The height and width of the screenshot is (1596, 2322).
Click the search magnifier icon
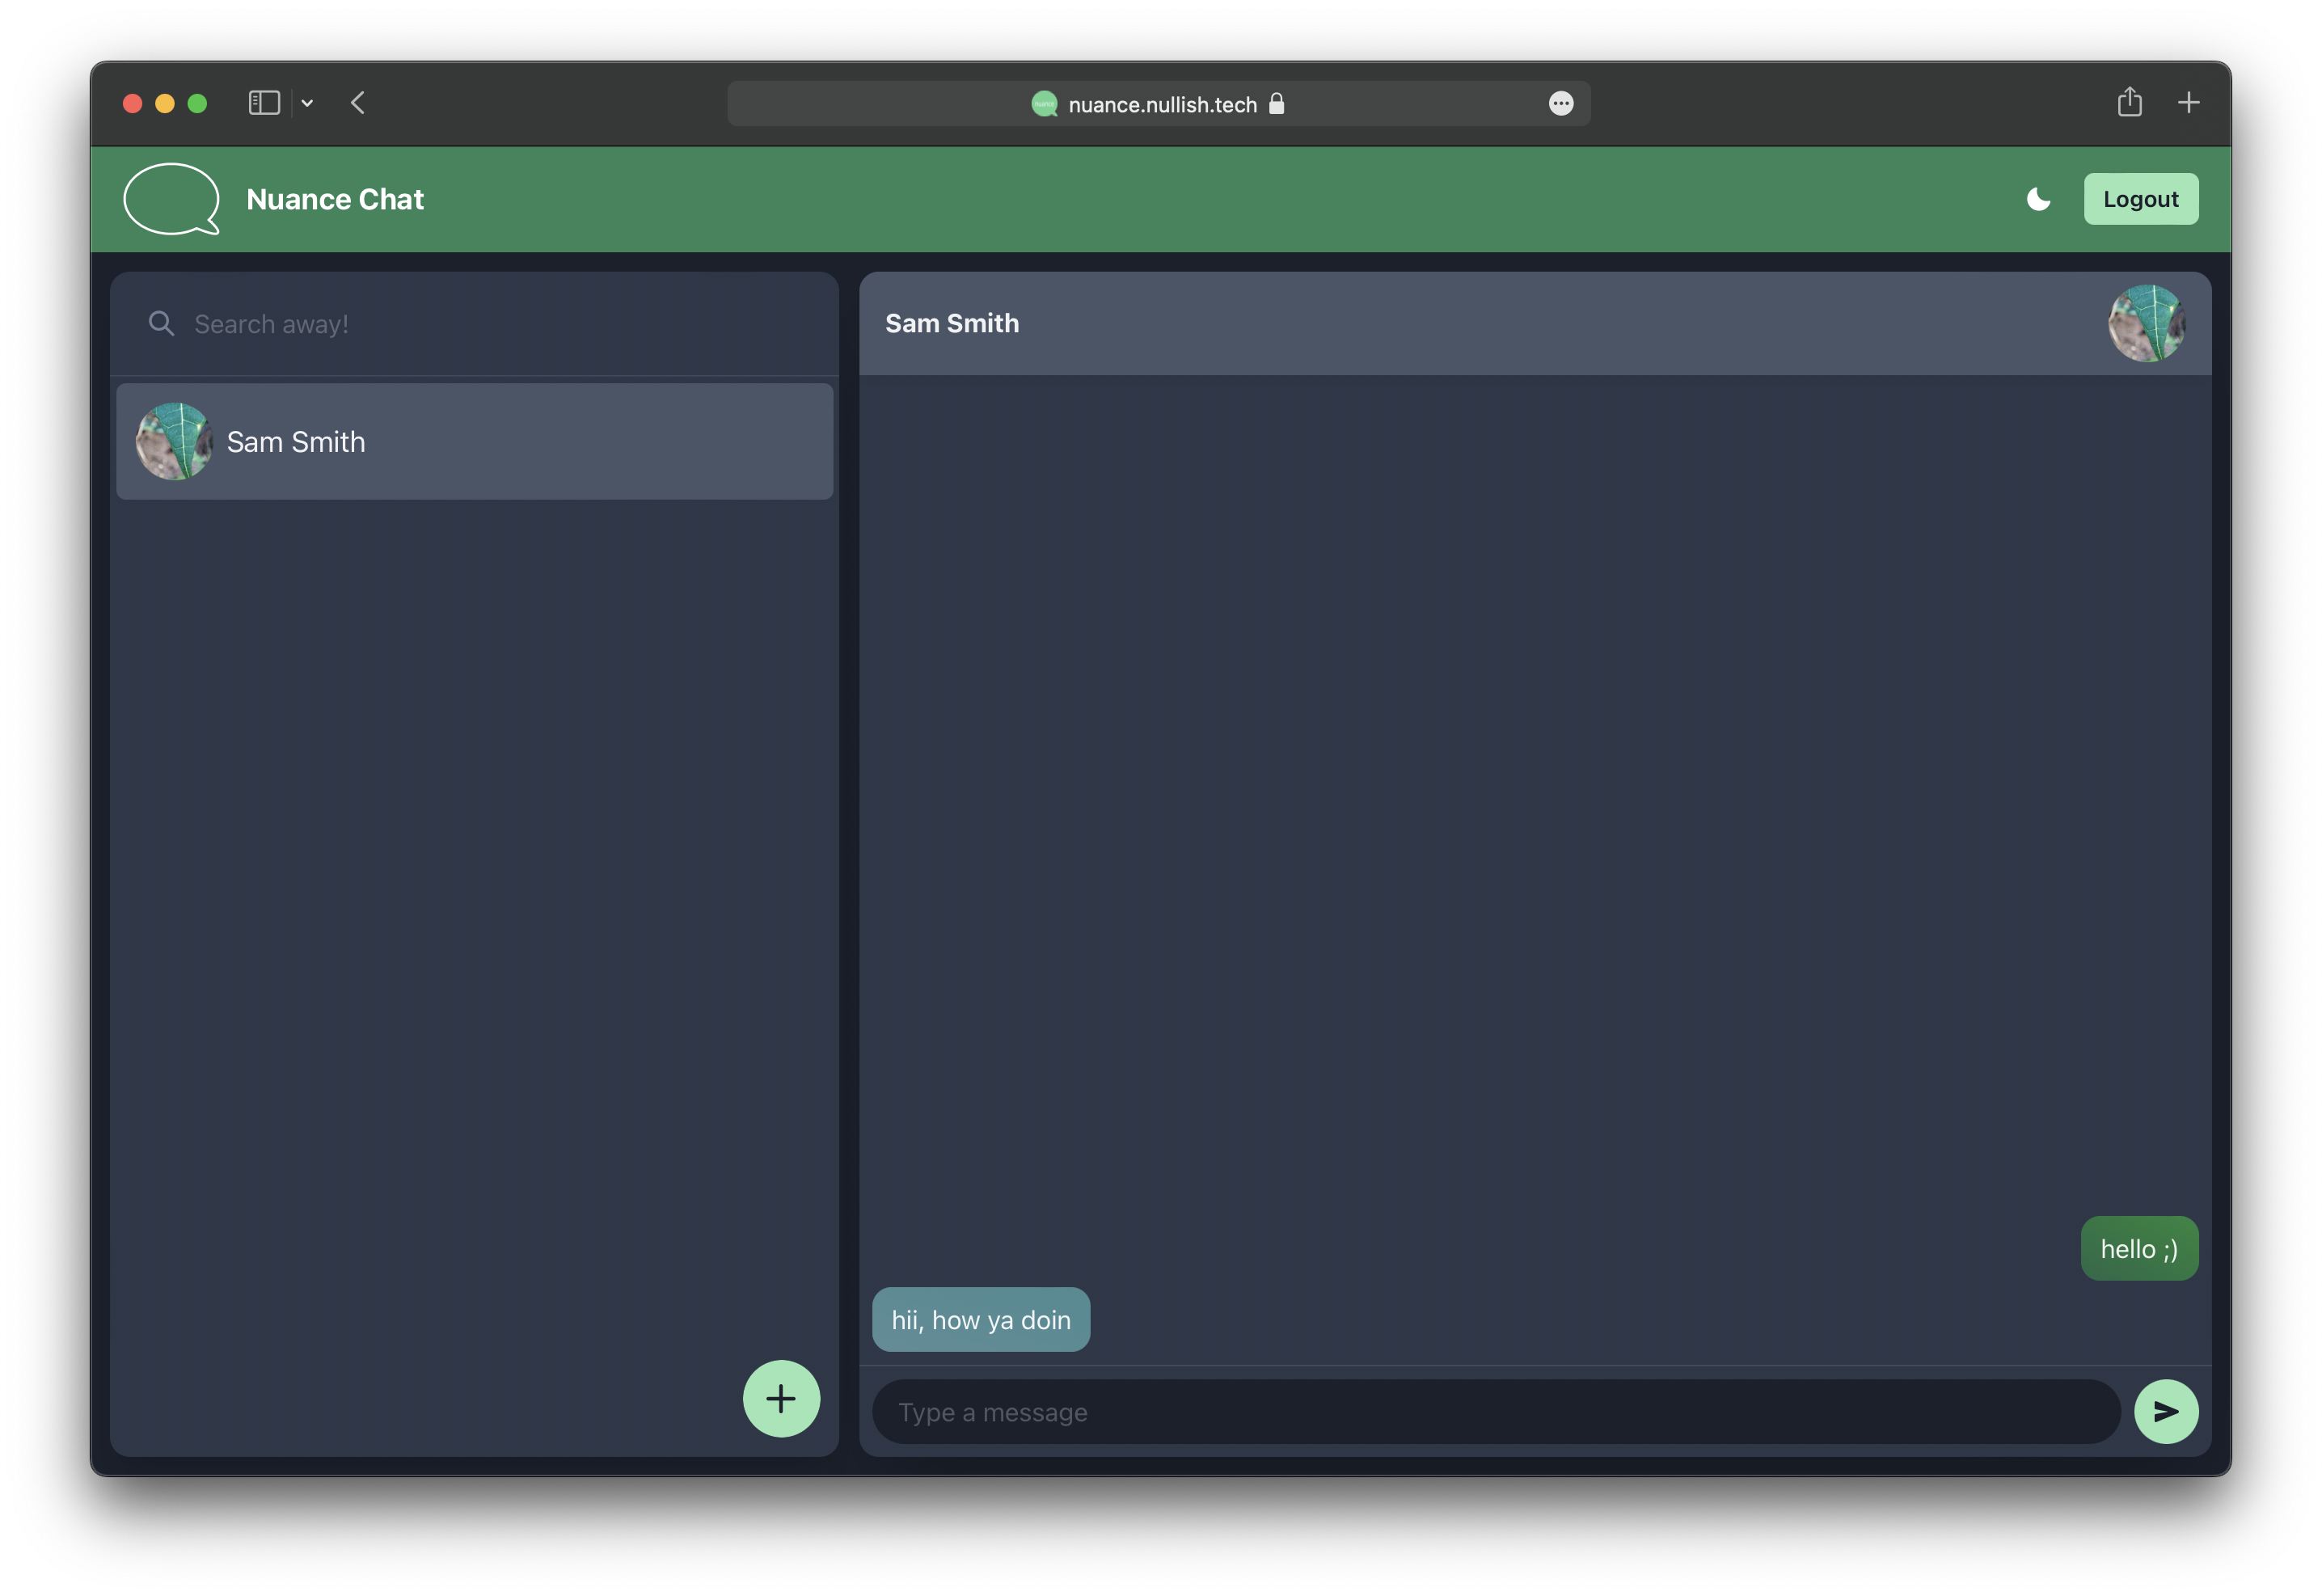[161, 323]
